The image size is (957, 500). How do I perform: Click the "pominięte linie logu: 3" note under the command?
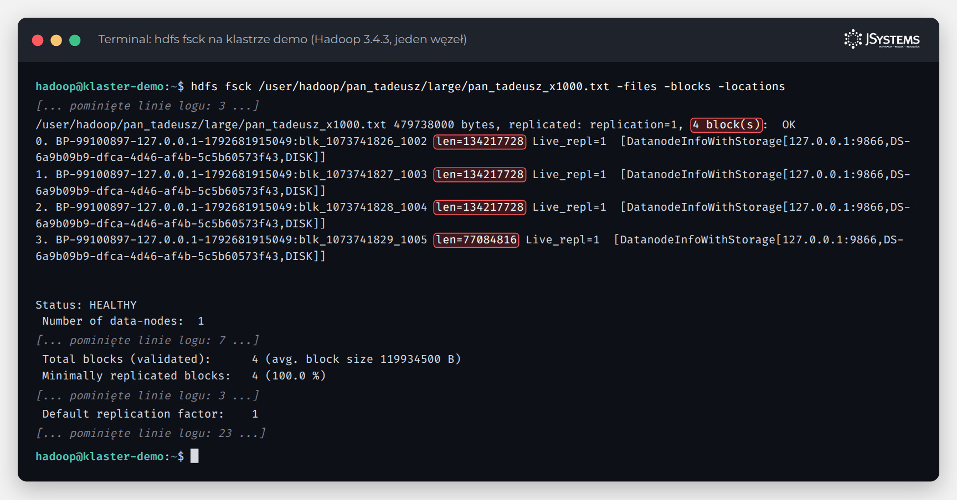[x=147, y=106]
